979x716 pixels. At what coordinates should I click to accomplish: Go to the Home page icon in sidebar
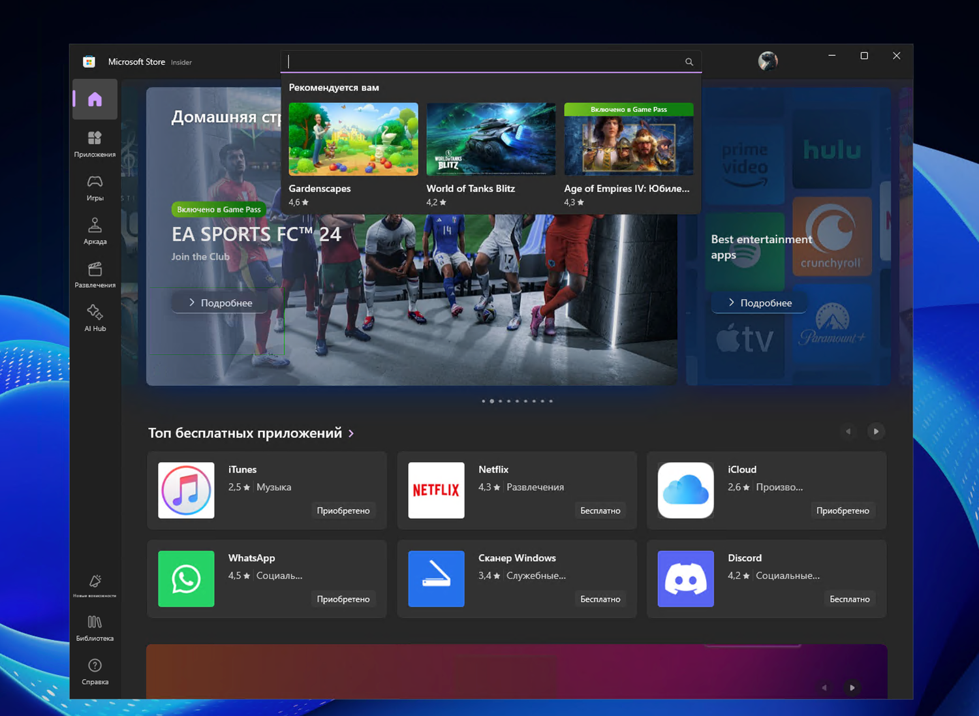tap(95, 99)
